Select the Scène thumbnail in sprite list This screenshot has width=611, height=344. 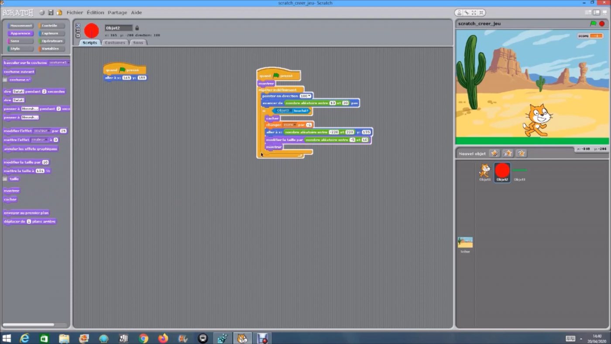pos(465,244)
